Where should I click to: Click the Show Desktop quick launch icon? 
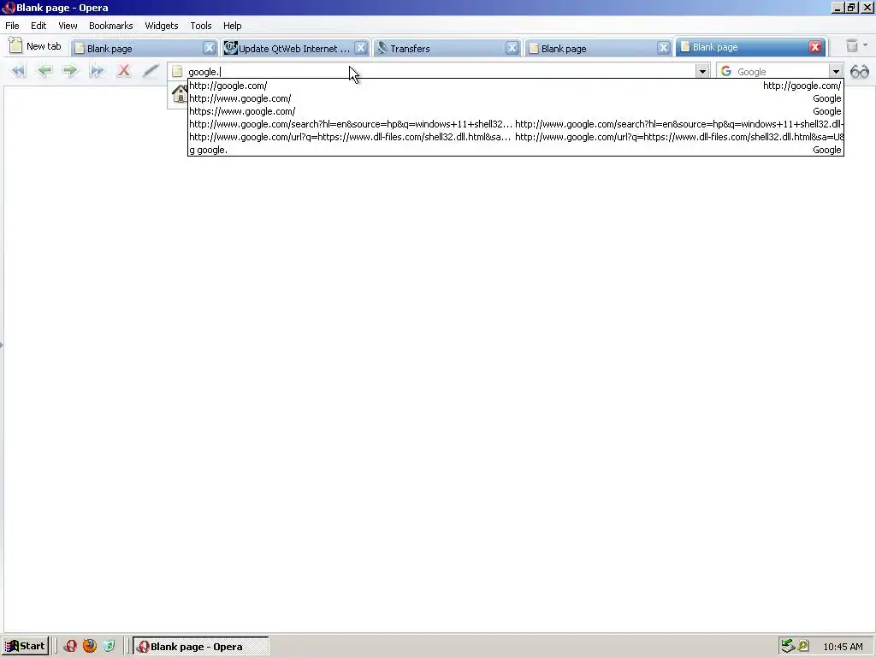(109, 646)
